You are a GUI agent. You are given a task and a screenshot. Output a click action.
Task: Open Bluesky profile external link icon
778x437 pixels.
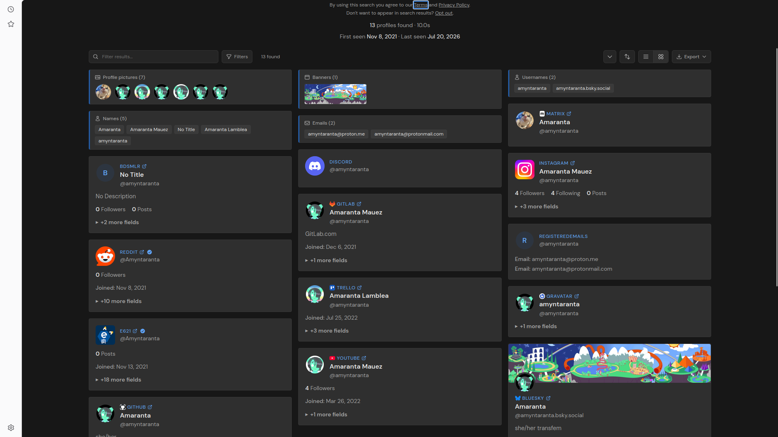pyautogui.click(x=548, y=398)
